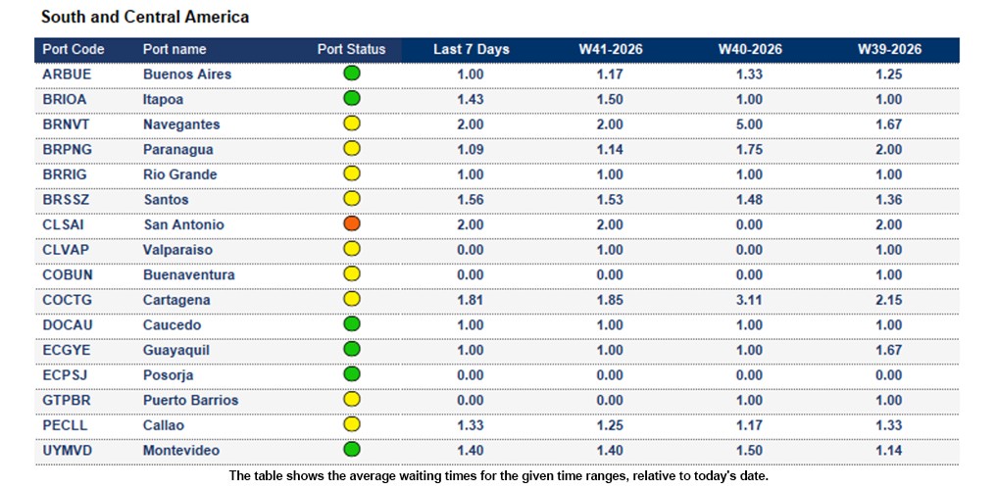Screen dimensions: 997x490
Task: Select the BRNVT port code
Action: pyautogui.click(x=66, y=124)
